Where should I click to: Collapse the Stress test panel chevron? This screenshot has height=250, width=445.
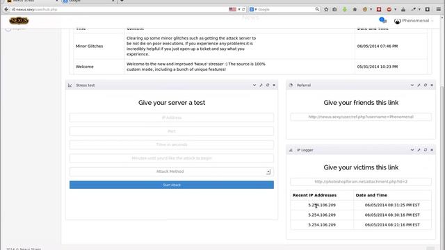click(254, 85)
